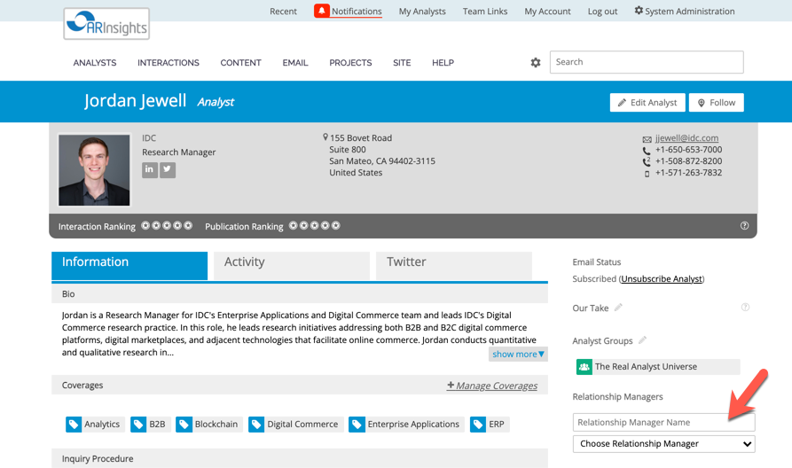Open the rankings help question mark icon

tap(744, 226)
